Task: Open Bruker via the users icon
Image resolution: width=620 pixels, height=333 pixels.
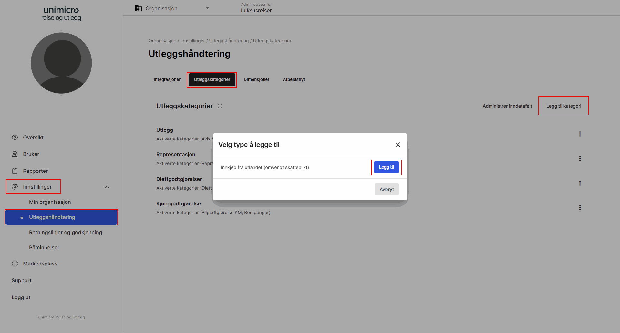Action: pyautogui.click(x=15, y=154)
